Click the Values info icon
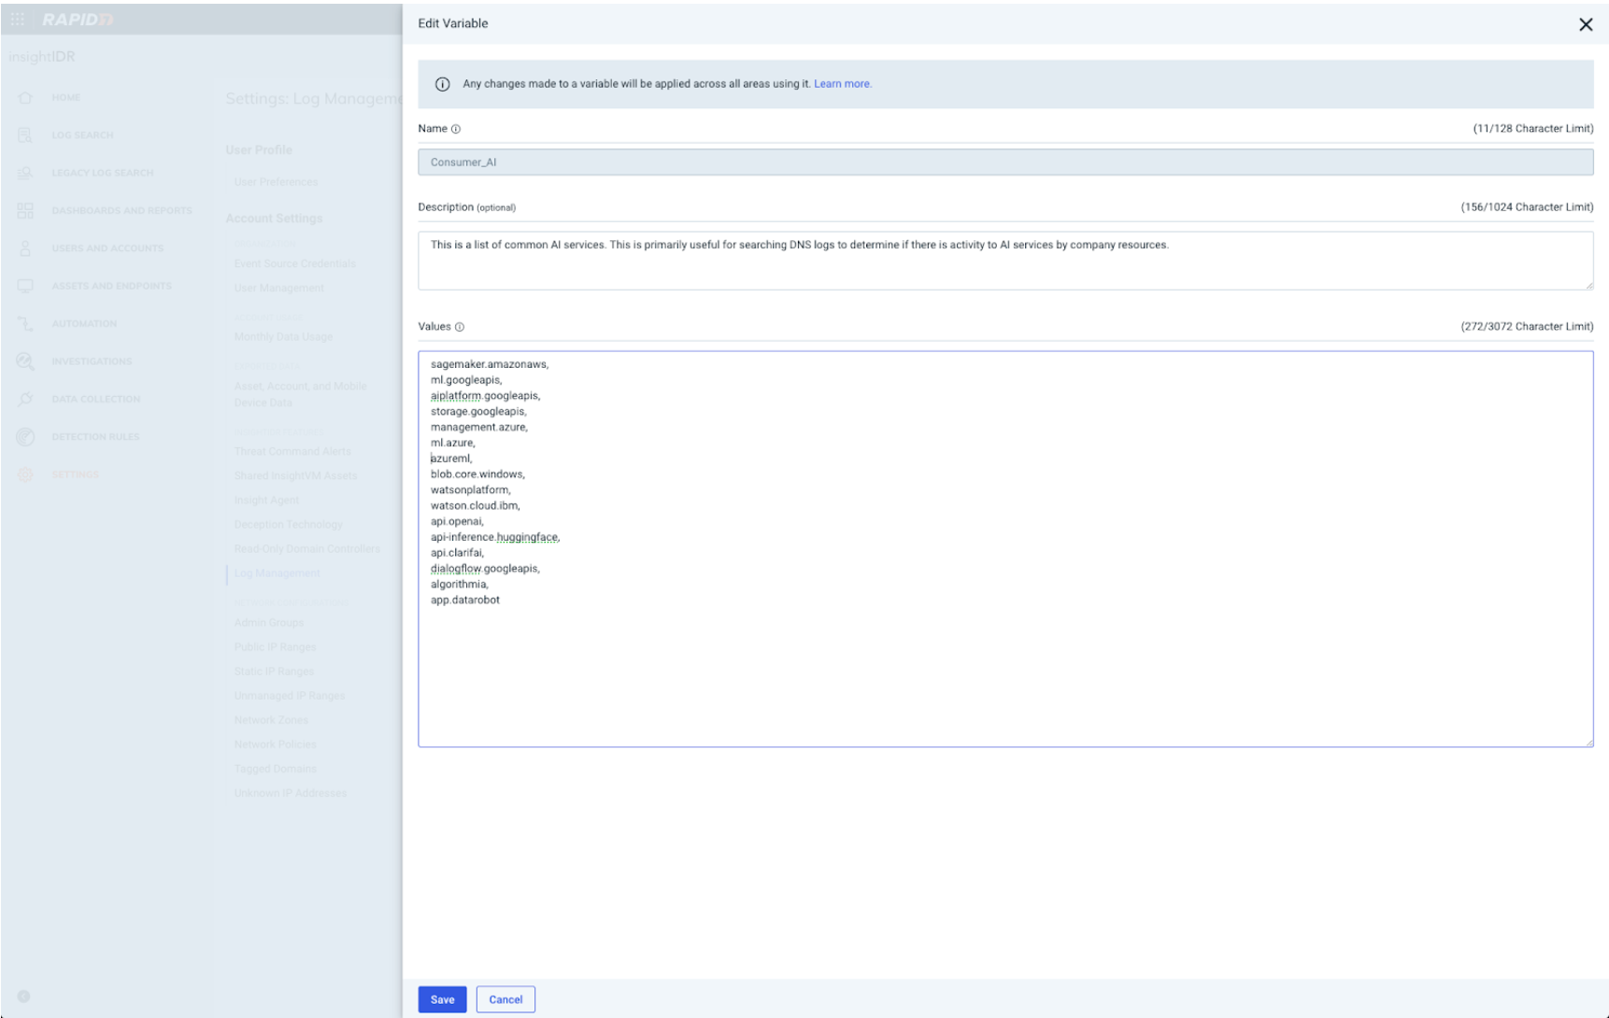This screenshot has width=1609, height=1018. pyautogui.click(x=460, y=327)
